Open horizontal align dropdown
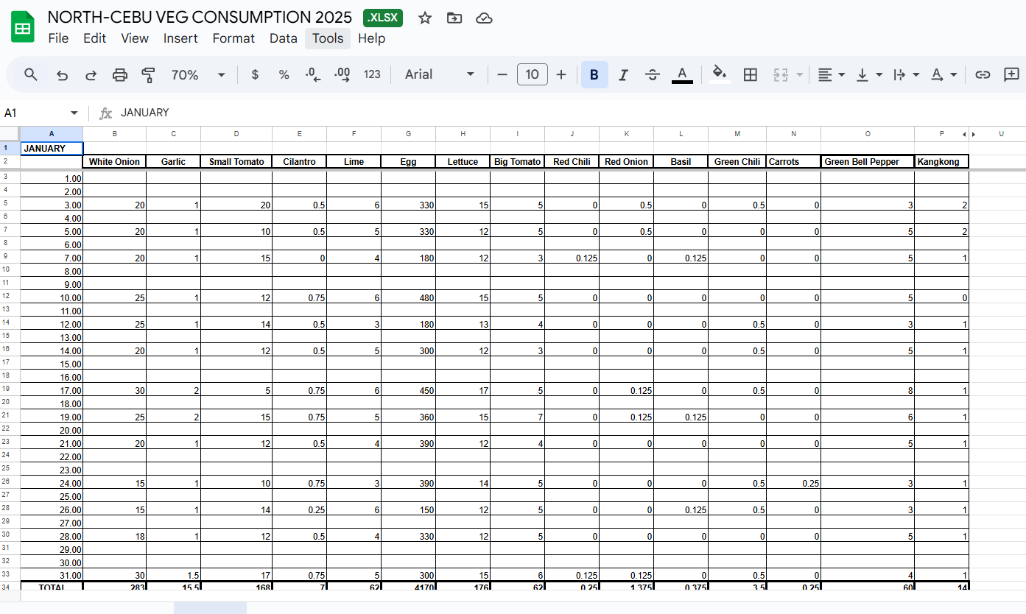 tap(832, 74)
